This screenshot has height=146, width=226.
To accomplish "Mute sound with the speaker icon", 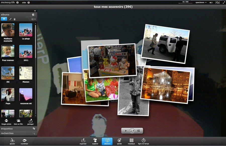I will pyautogui.click(x=211, y=3).
